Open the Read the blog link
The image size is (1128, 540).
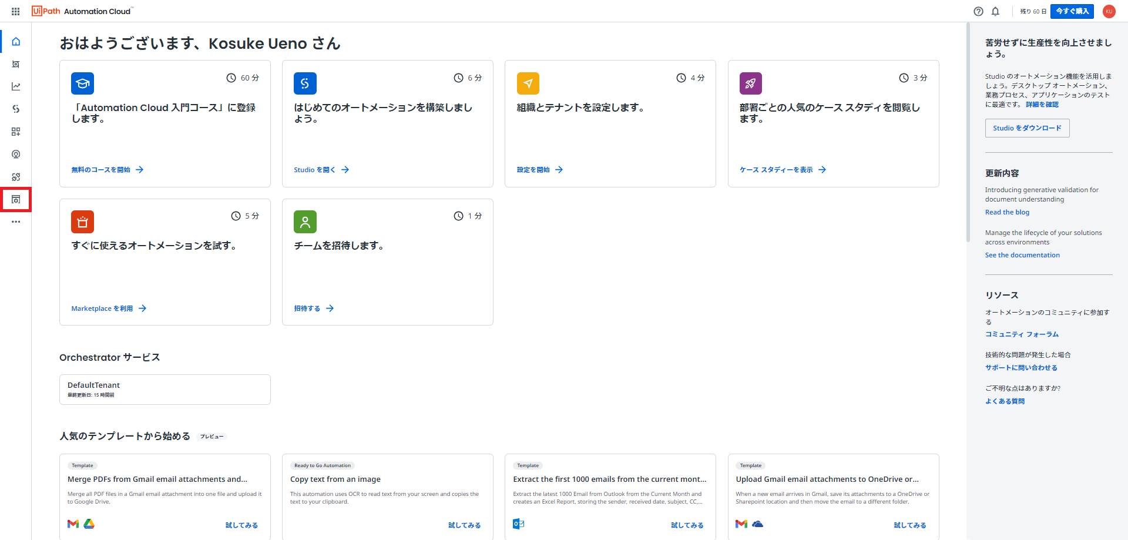(x=1007, y=212)
